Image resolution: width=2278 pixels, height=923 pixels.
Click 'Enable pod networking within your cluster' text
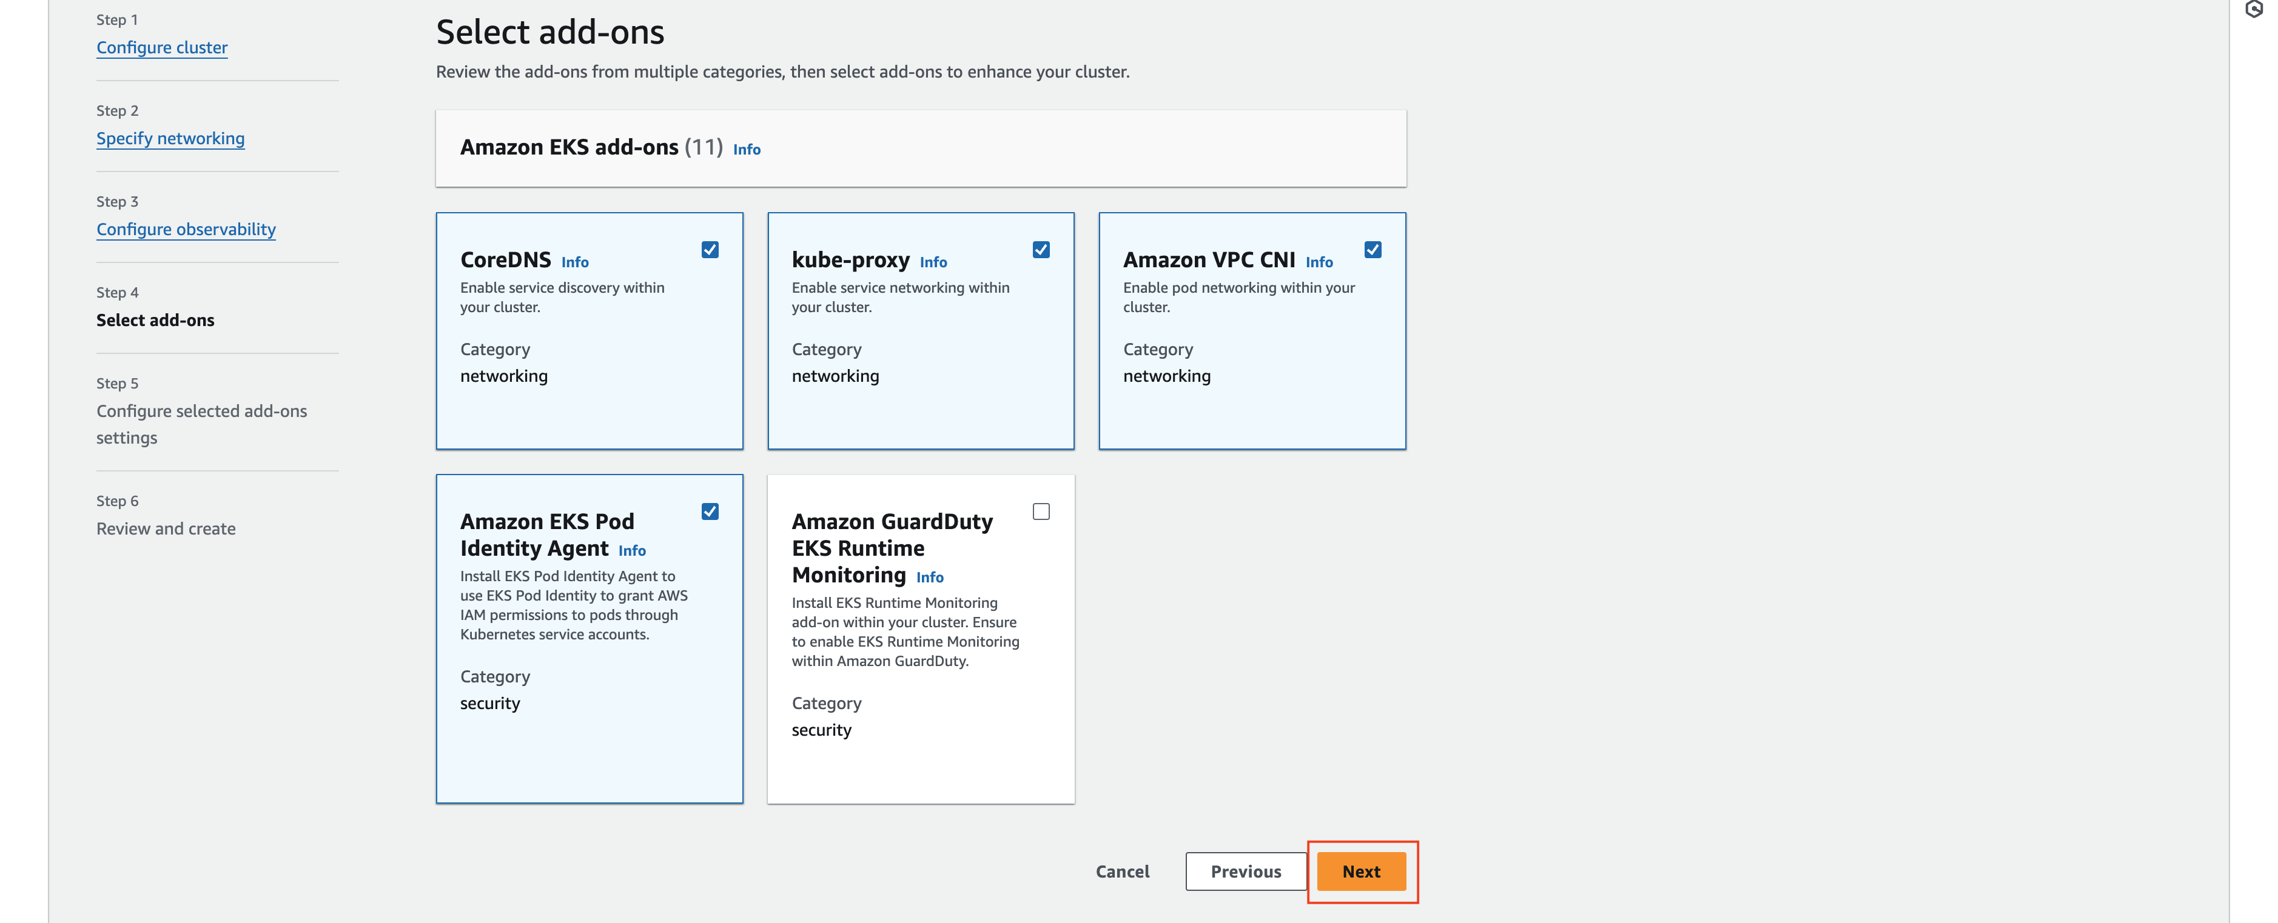tap(1239, 298)
